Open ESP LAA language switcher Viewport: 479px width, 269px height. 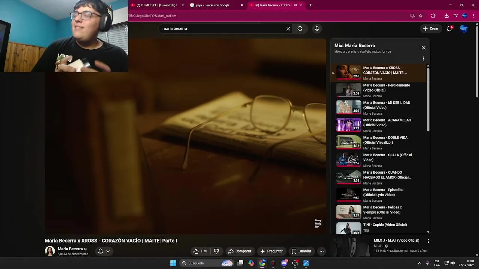point(437,263)
